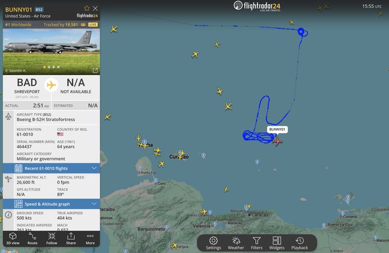Open map Settings

[x=213, y=243]
